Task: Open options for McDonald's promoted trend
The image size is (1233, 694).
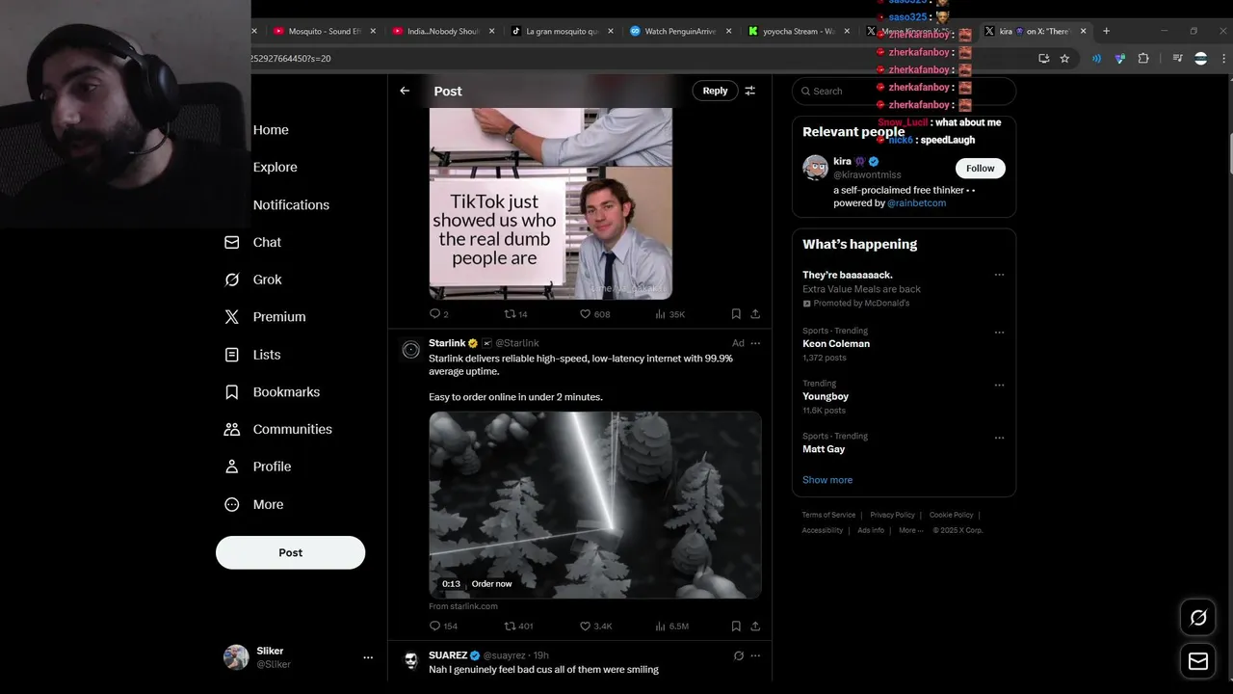Action: [x=999, y=275]
